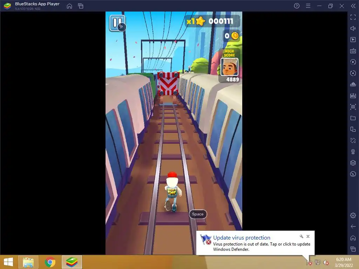Open BlueStacks home screen from title bar
This screenshot has height=269, width=359.
tap(69, 6)
